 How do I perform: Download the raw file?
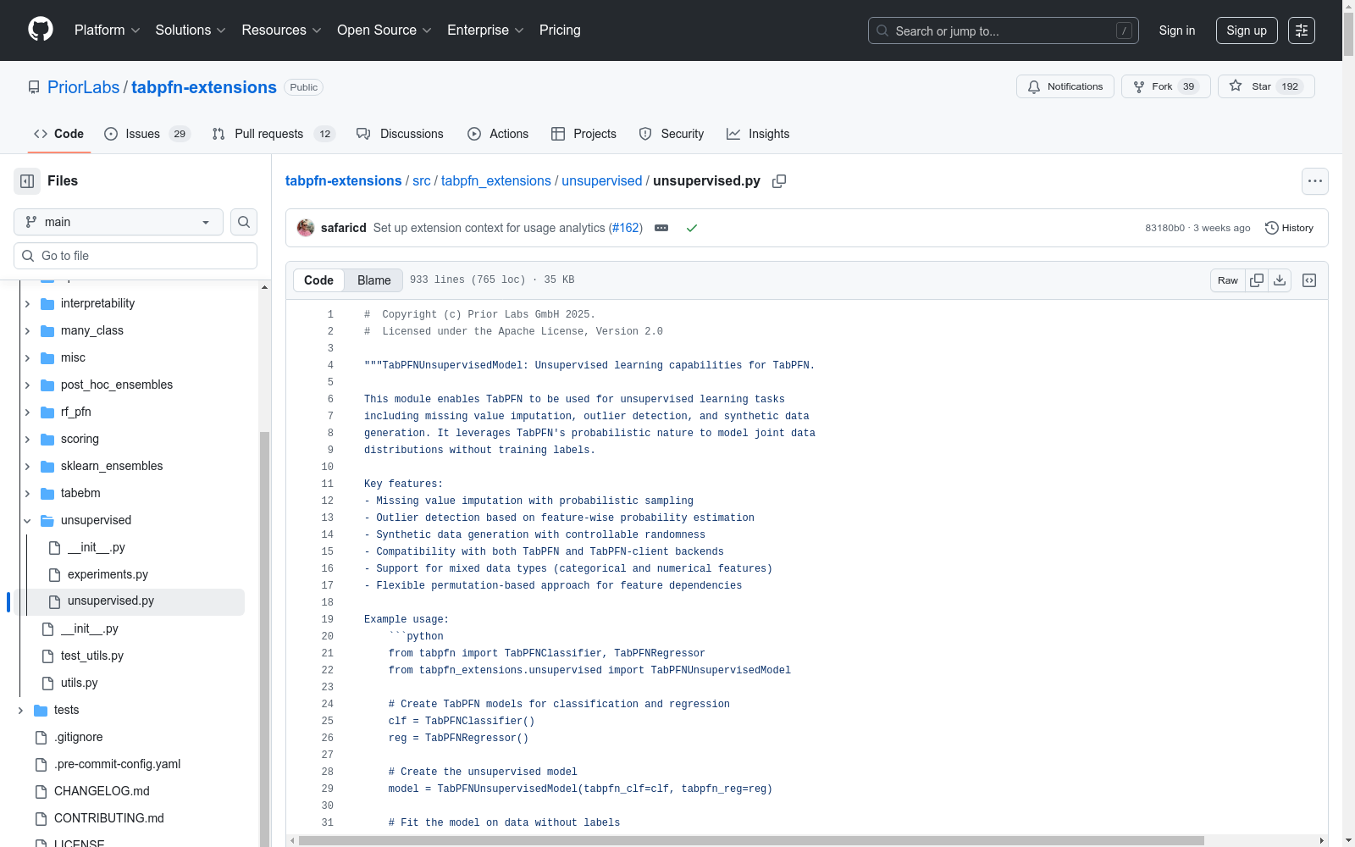pyautogui.click(x=1280, y=280)
